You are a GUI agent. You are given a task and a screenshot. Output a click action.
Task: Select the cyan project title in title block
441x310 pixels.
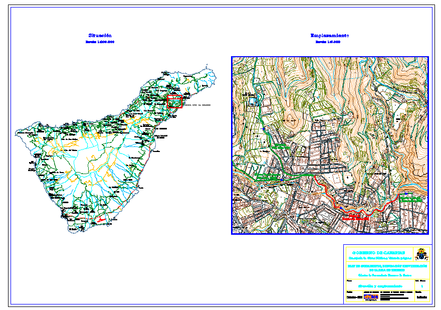coord(387,266)
